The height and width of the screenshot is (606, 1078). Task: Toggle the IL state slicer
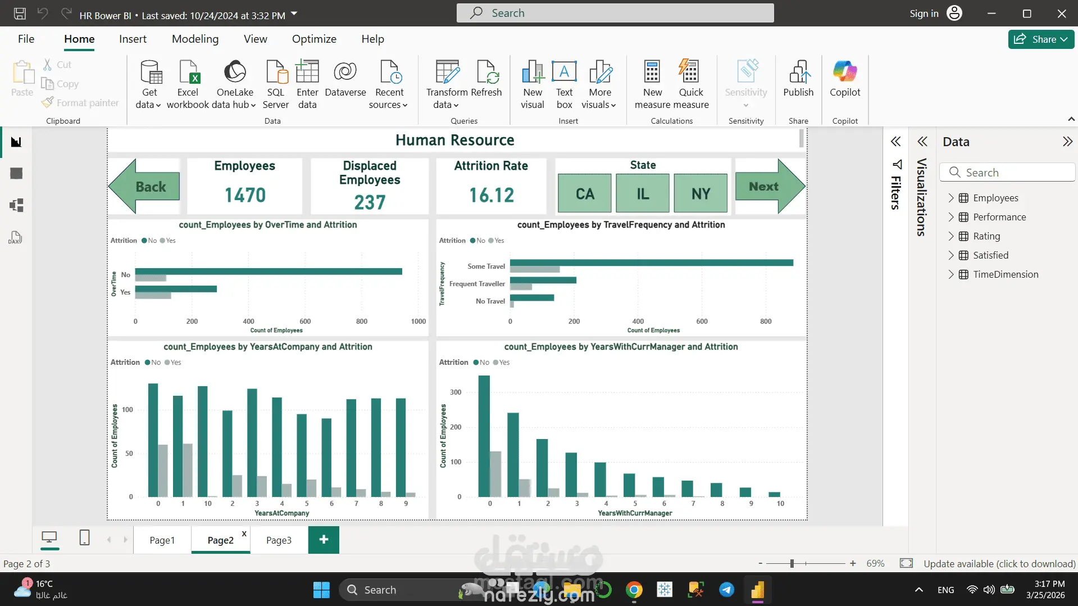tap(643, 193)
